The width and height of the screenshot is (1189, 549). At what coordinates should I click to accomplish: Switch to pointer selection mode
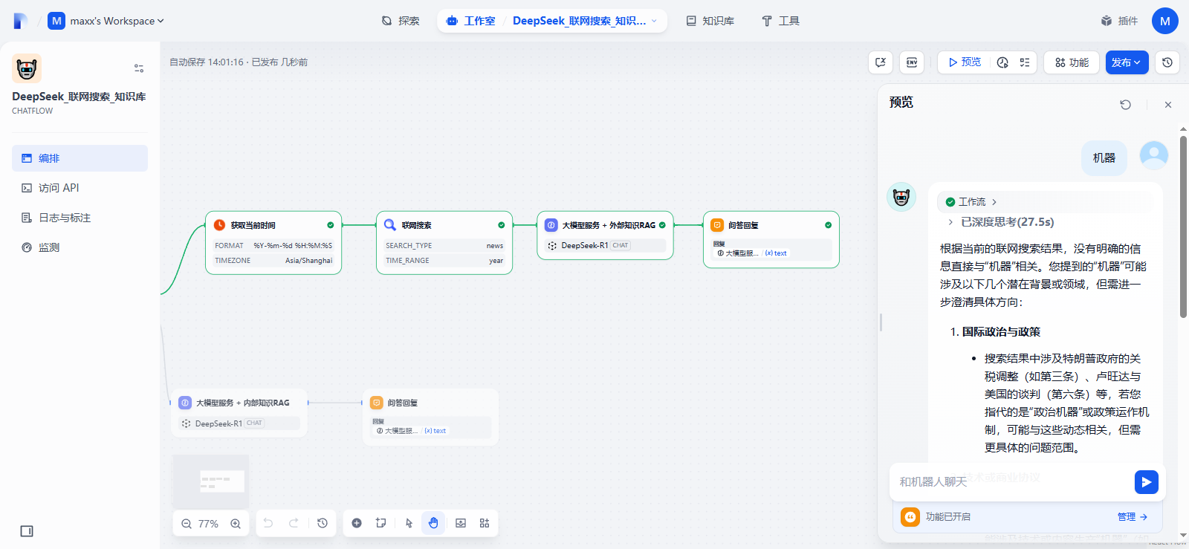click(409, 523)
